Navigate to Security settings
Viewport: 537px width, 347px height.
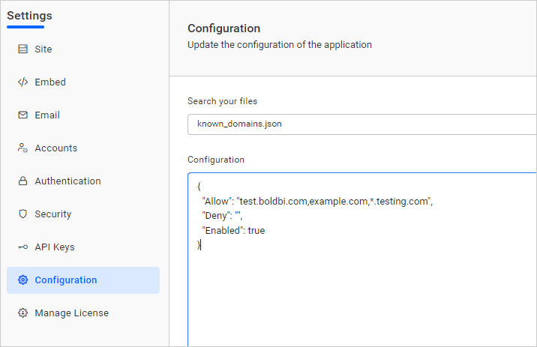pos(53,214)
